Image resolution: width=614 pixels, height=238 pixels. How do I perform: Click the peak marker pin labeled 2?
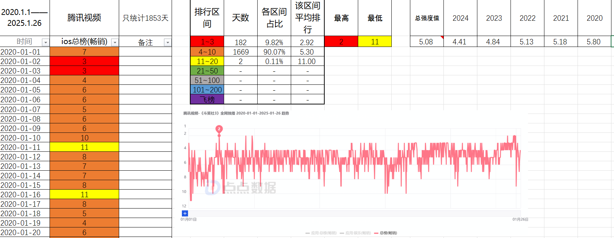[x=219, y=129]
